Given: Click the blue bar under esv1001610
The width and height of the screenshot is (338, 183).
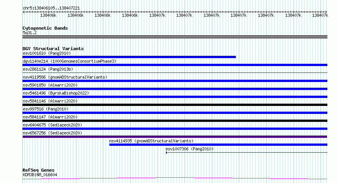Looking at the screenshot, I should pos(129,57).
